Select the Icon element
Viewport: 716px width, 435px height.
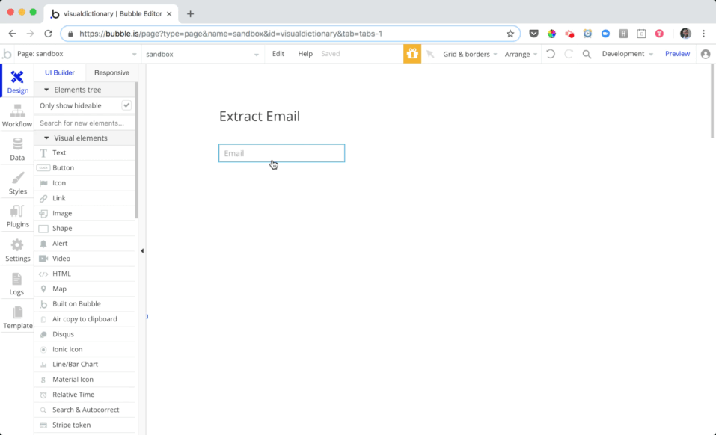85,183
